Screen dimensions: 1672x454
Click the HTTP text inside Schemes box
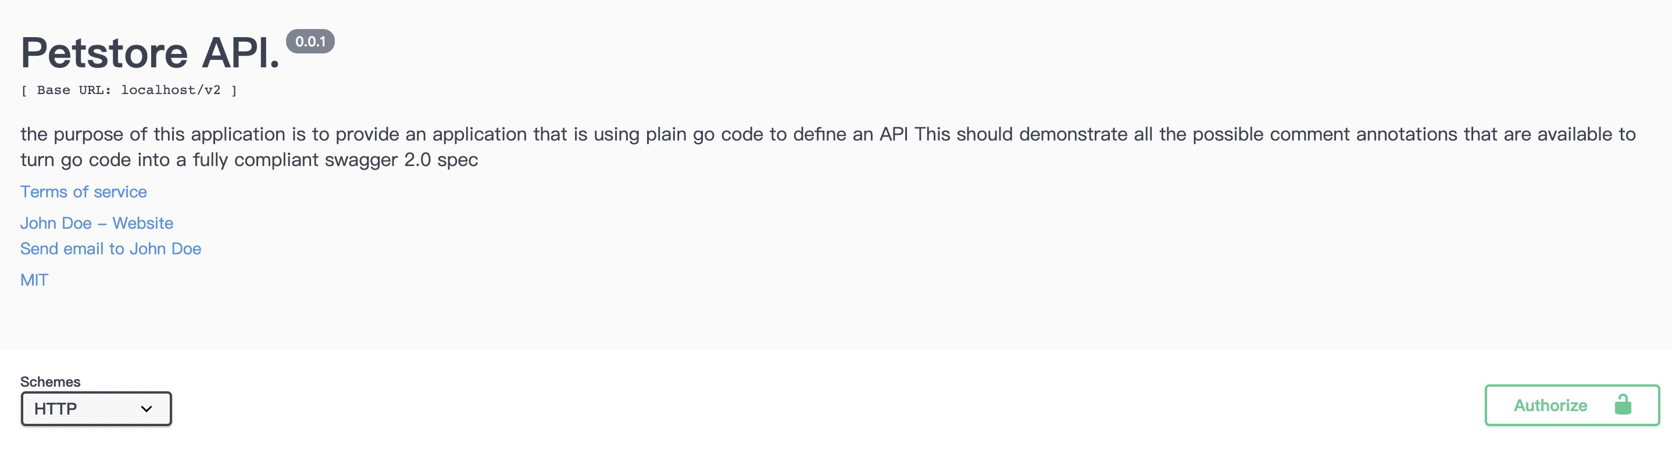(55, 409)
